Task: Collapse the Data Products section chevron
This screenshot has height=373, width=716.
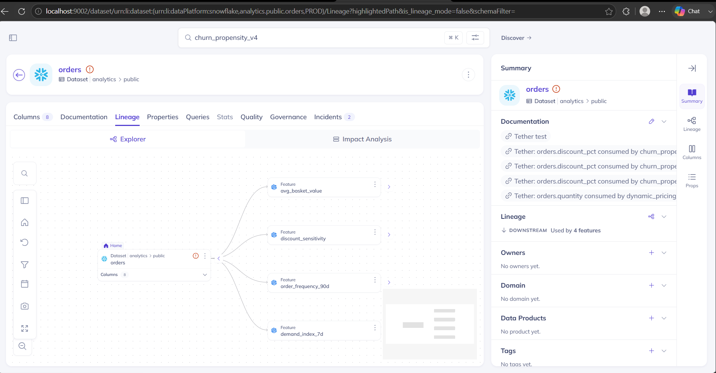Action: tap(664, 318)
